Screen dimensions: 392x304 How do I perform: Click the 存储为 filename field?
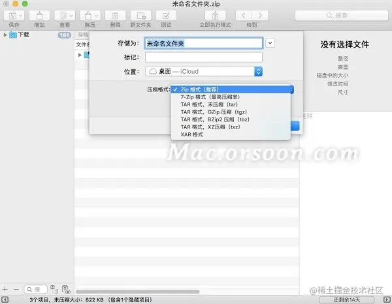point(203,44)
